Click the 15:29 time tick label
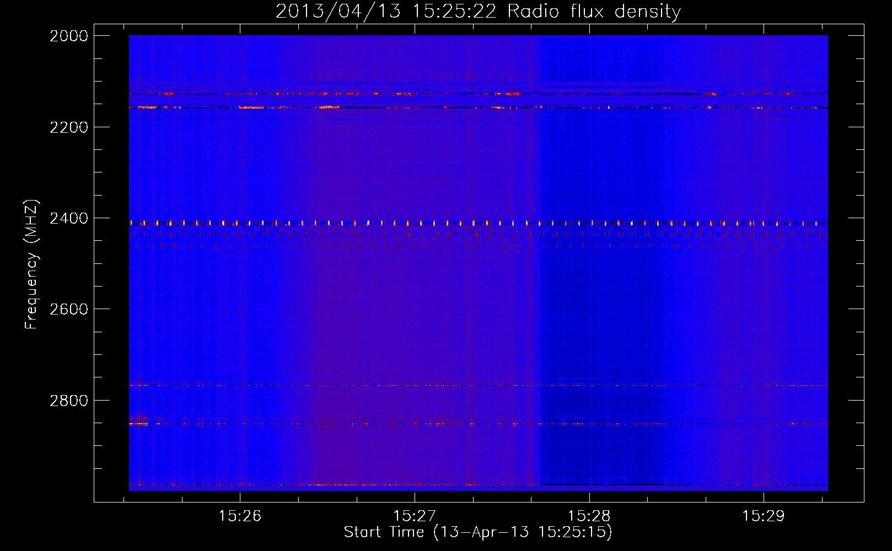The height and width of the screenshot is (551, 892). pos(764,516)
